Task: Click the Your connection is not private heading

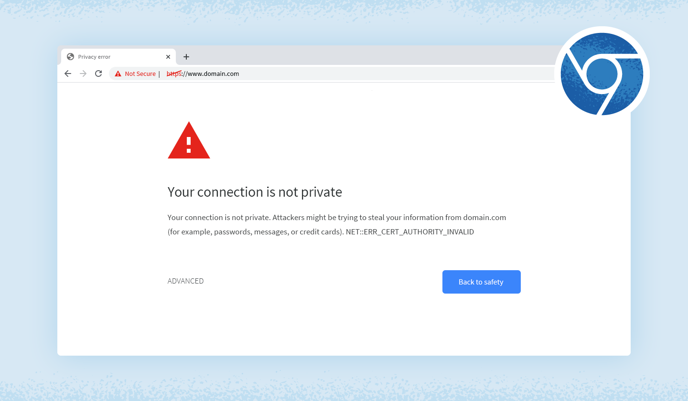Action: click(255, 192)
